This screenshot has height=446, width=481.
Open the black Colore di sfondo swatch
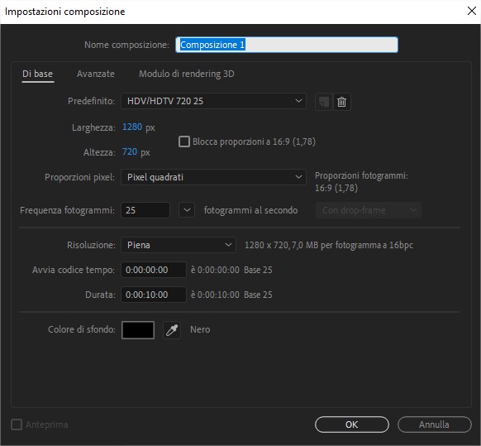(138, 330)
